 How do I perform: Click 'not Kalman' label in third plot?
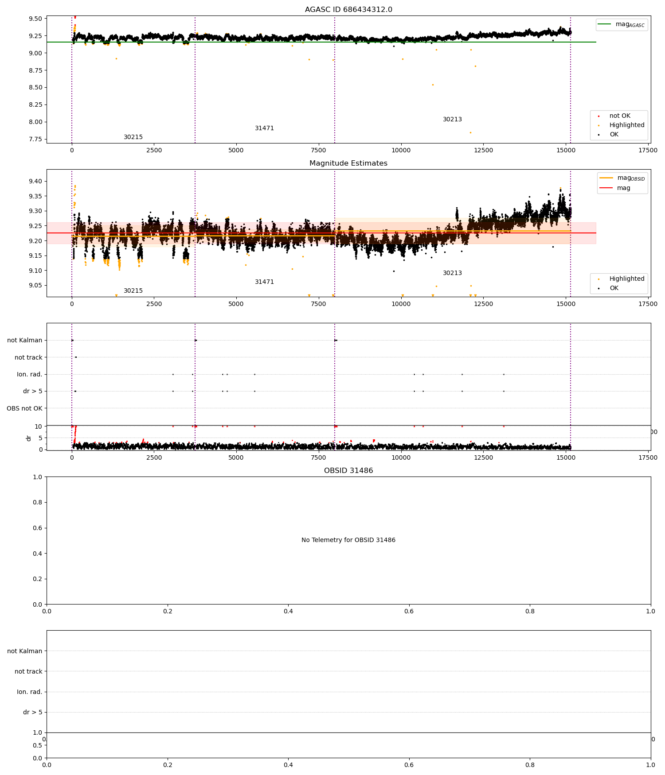coord(25,341)
